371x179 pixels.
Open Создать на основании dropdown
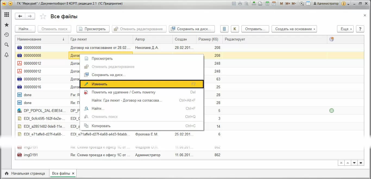294,29
